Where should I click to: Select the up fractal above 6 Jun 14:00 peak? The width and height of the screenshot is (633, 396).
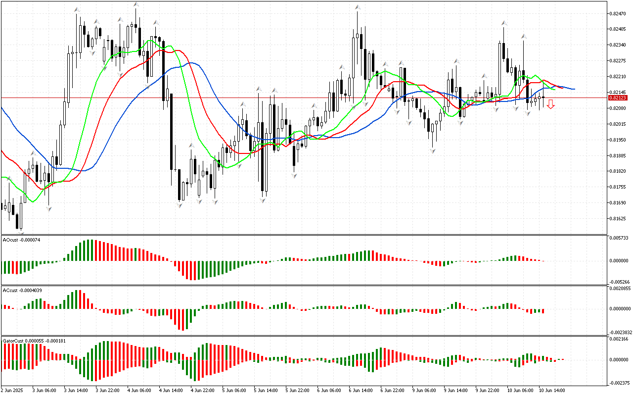tap(357, 7)
